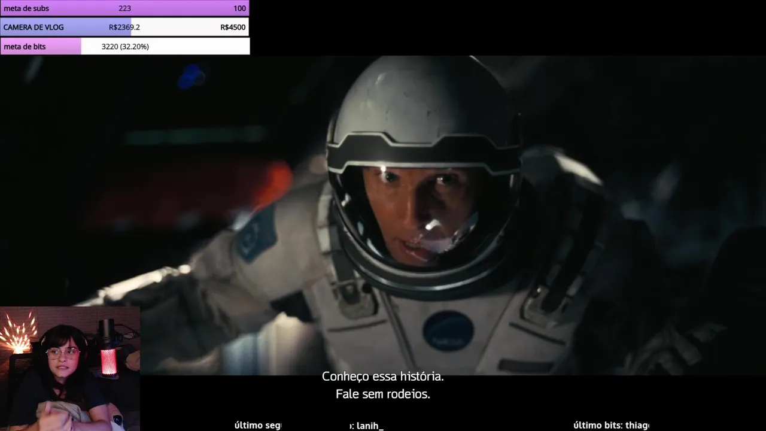Viewport: 766px width, 431px height.
Task: Click the R$2369.2 current amount
Action: 124,27
